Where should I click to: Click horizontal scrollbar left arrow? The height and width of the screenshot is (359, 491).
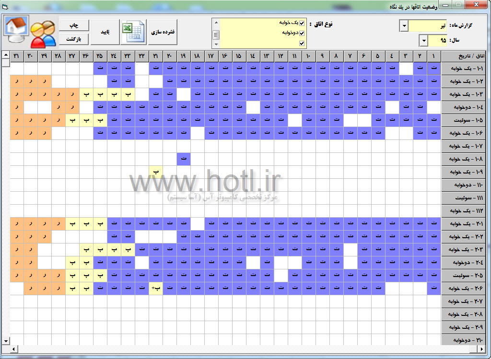[x=13, y=348]
